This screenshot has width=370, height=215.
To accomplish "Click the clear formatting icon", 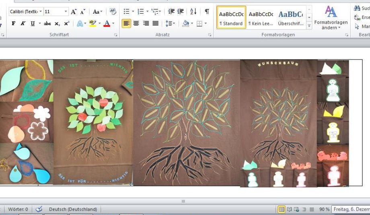I will pyautogui.click(x=113, y=12).
